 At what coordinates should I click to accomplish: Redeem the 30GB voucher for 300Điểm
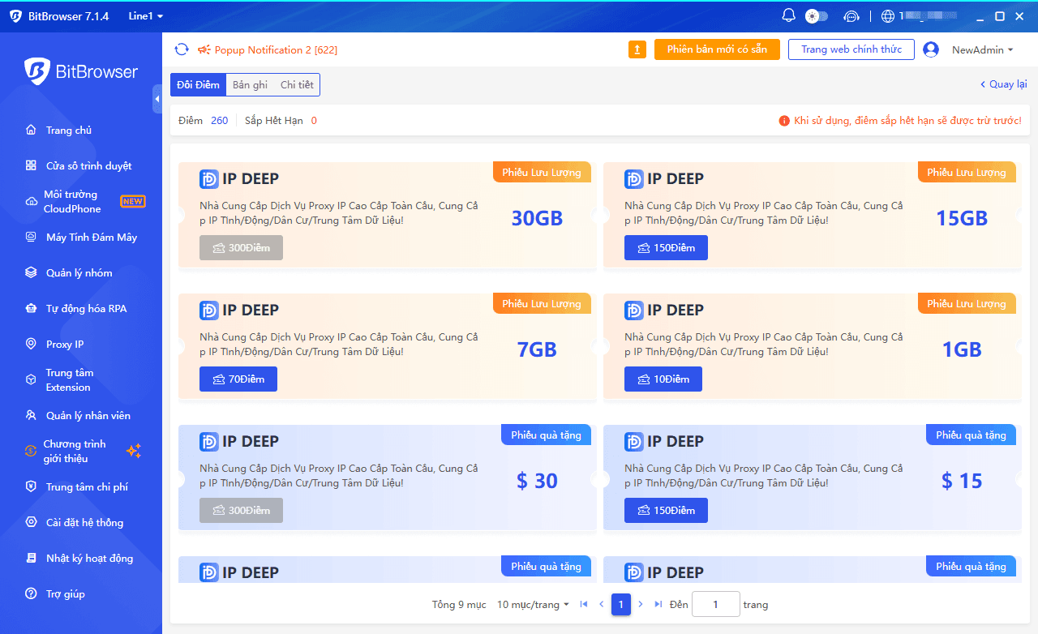pyautogui.click(x=241, y=247)
